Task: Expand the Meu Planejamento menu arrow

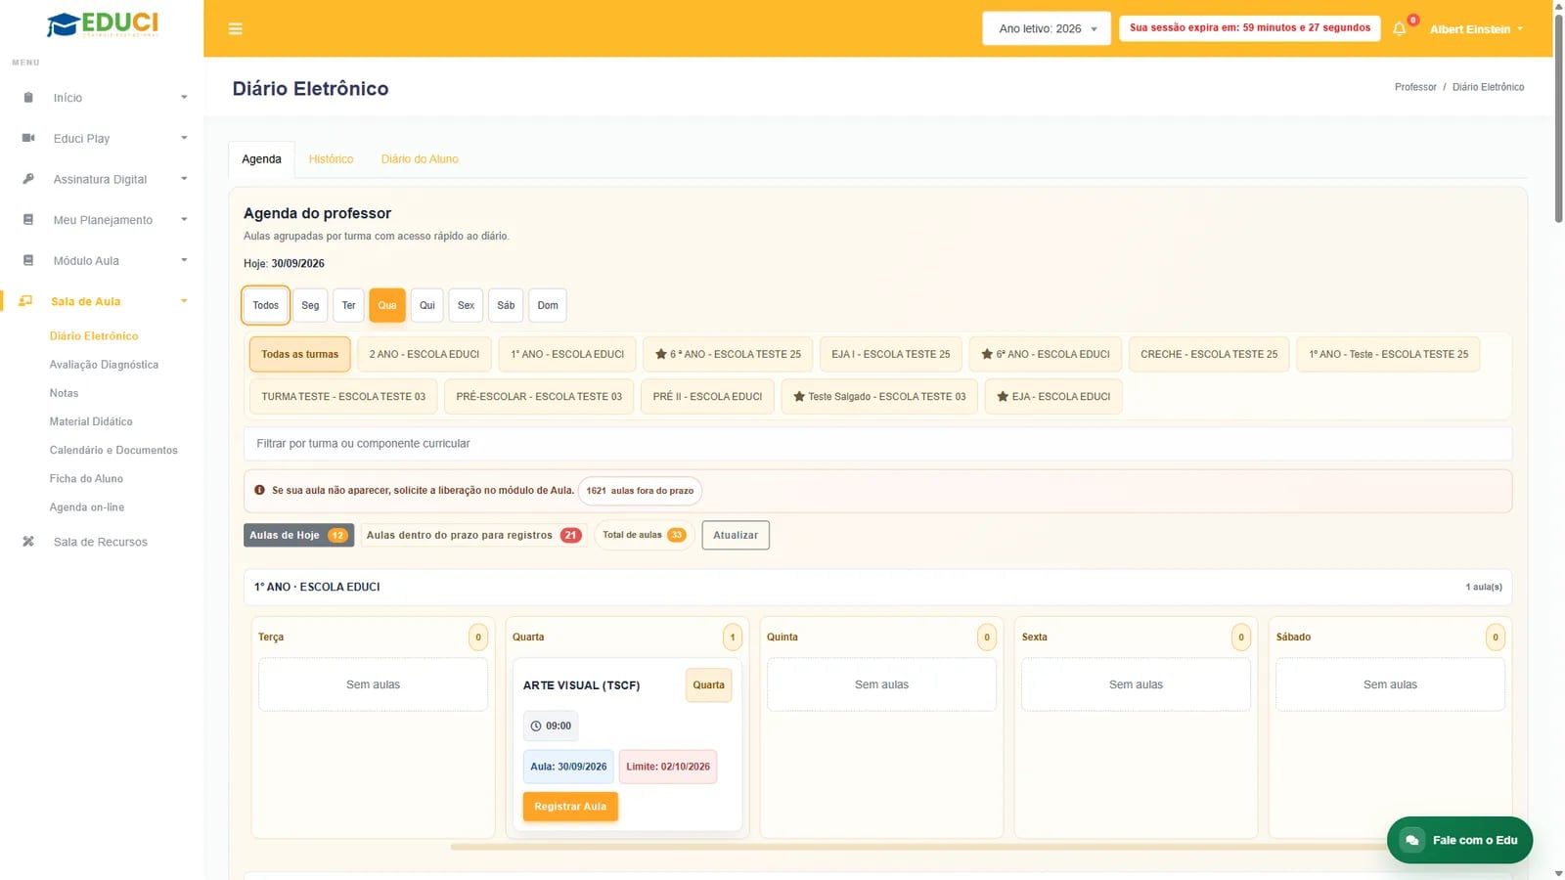Action: tap(184, 220)
